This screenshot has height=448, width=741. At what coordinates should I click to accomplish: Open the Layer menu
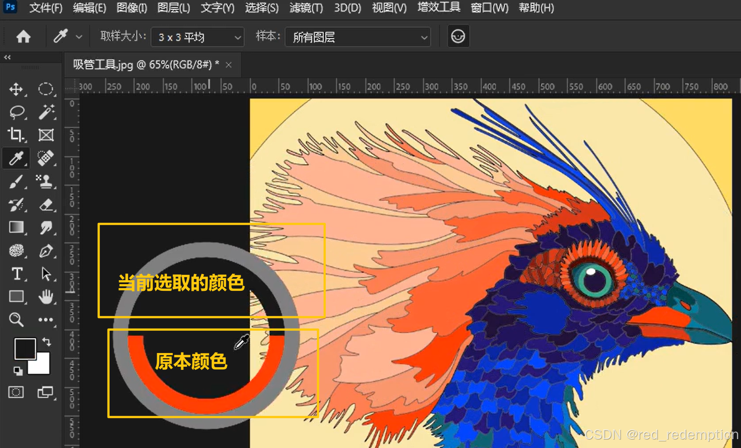point(174,8)
